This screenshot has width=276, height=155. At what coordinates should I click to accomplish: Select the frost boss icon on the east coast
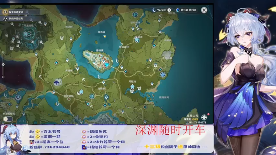[x=162, y=74]
